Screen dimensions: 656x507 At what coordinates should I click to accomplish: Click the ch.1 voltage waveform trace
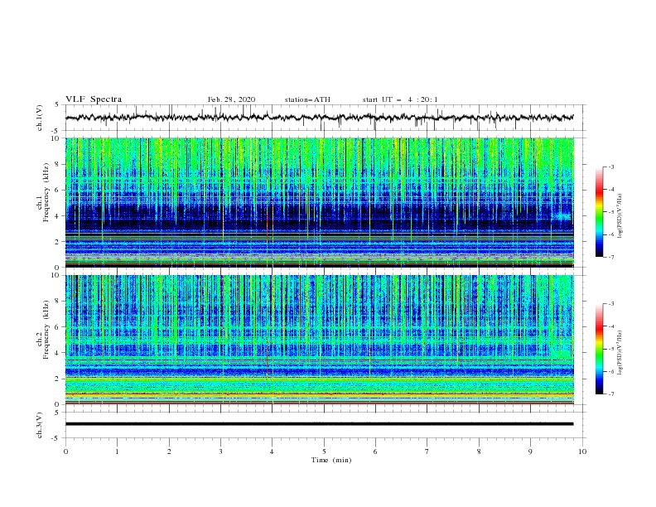[x=319, y=118]
